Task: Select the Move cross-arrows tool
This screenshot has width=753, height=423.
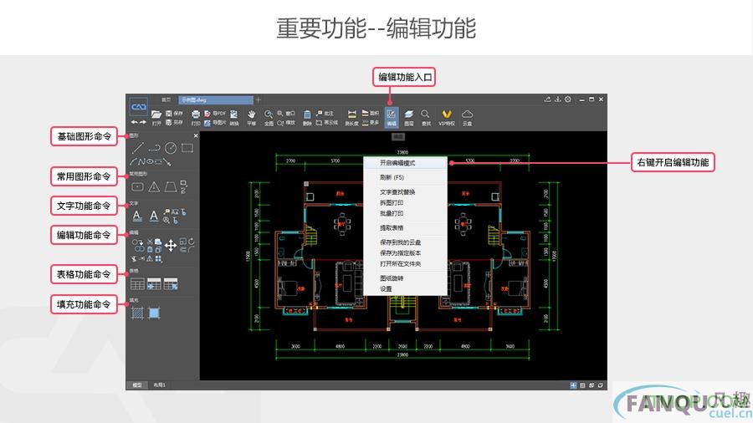Action: [x=171, y=246]
